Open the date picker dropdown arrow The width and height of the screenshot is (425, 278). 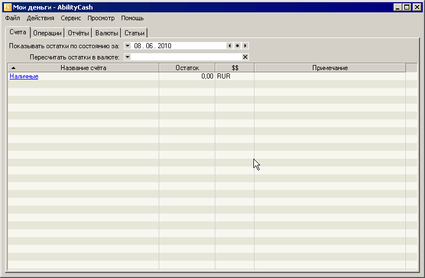tap(127, 46)
